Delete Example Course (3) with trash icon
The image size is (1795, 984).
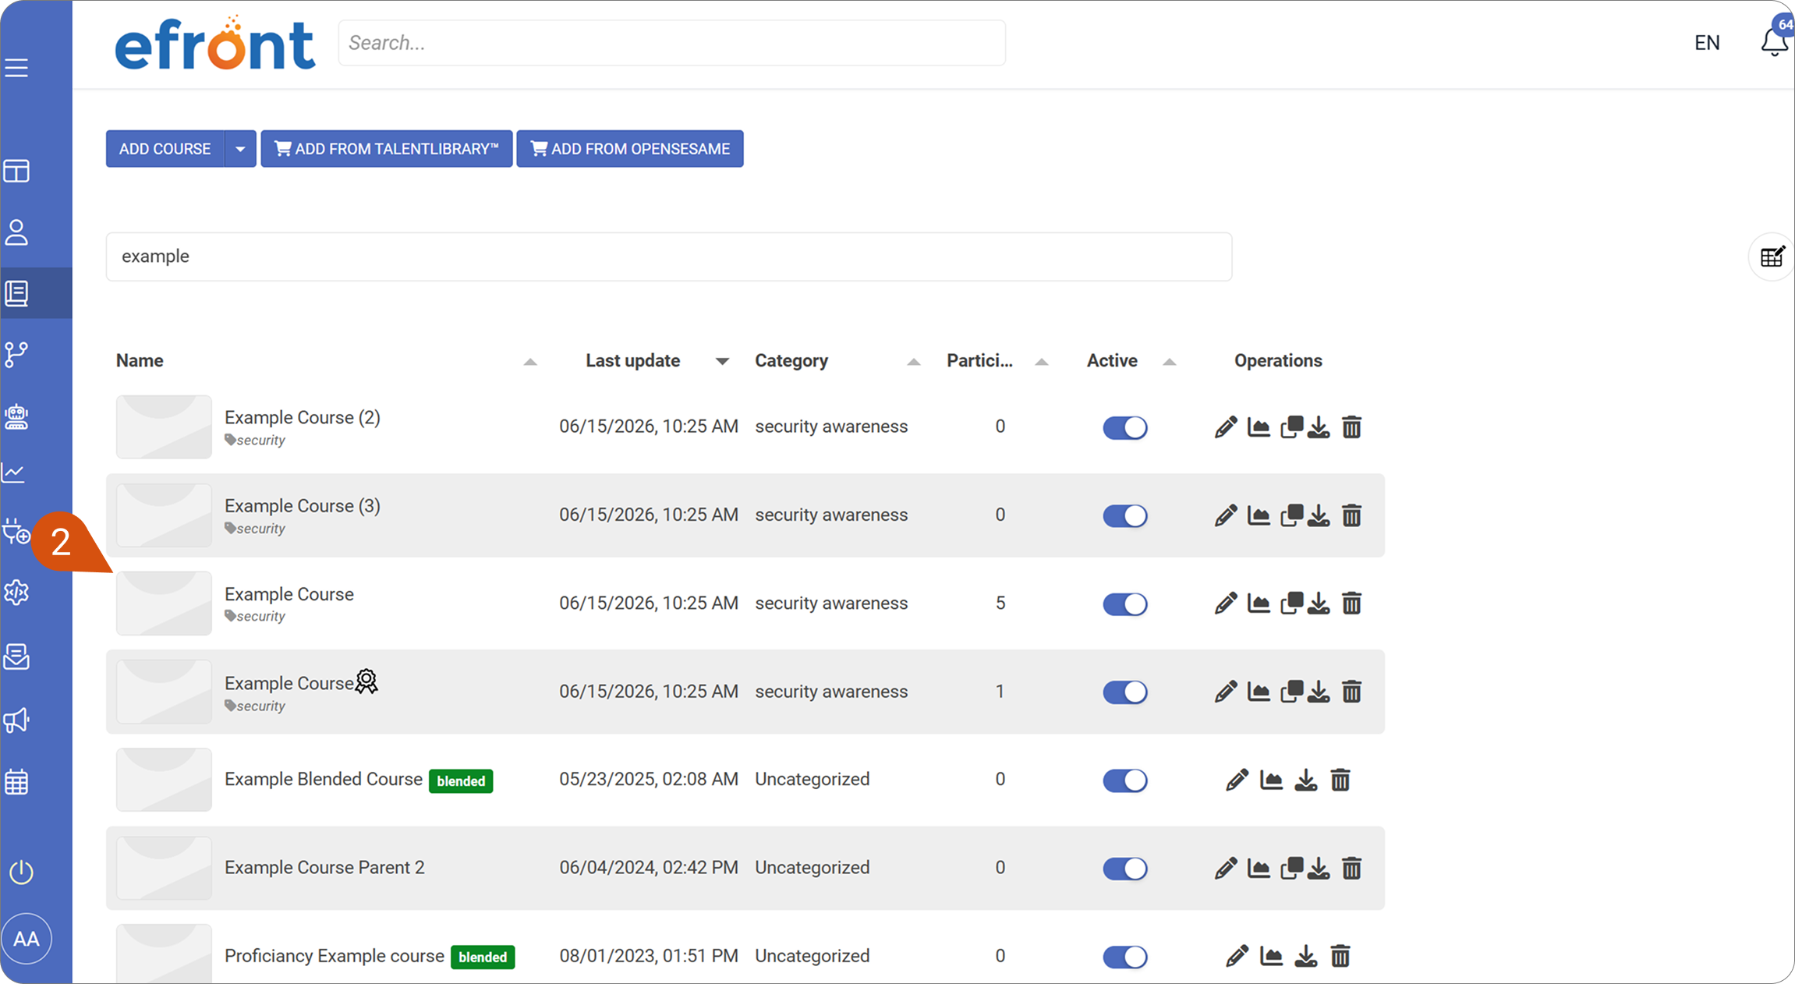1351,515
